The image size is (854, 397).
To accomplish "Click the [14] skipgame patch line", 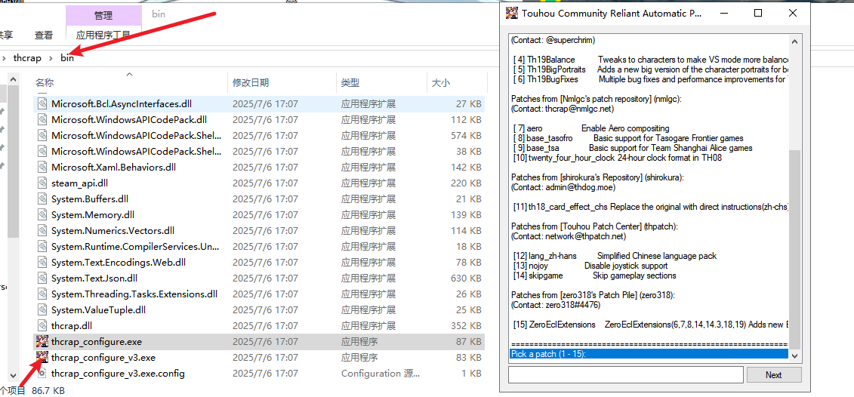I will (x=595, y=275).
